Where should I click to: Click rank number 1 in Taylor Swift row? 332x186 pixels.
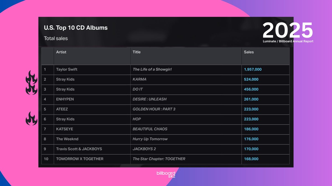[45, 69]
